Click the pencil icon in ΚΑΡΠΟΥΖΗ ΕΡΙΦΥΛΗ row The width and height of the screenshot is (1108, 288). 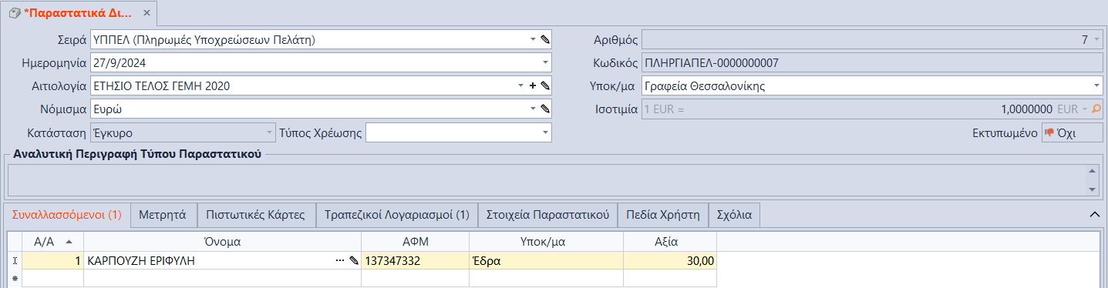(x=354, y=261)
